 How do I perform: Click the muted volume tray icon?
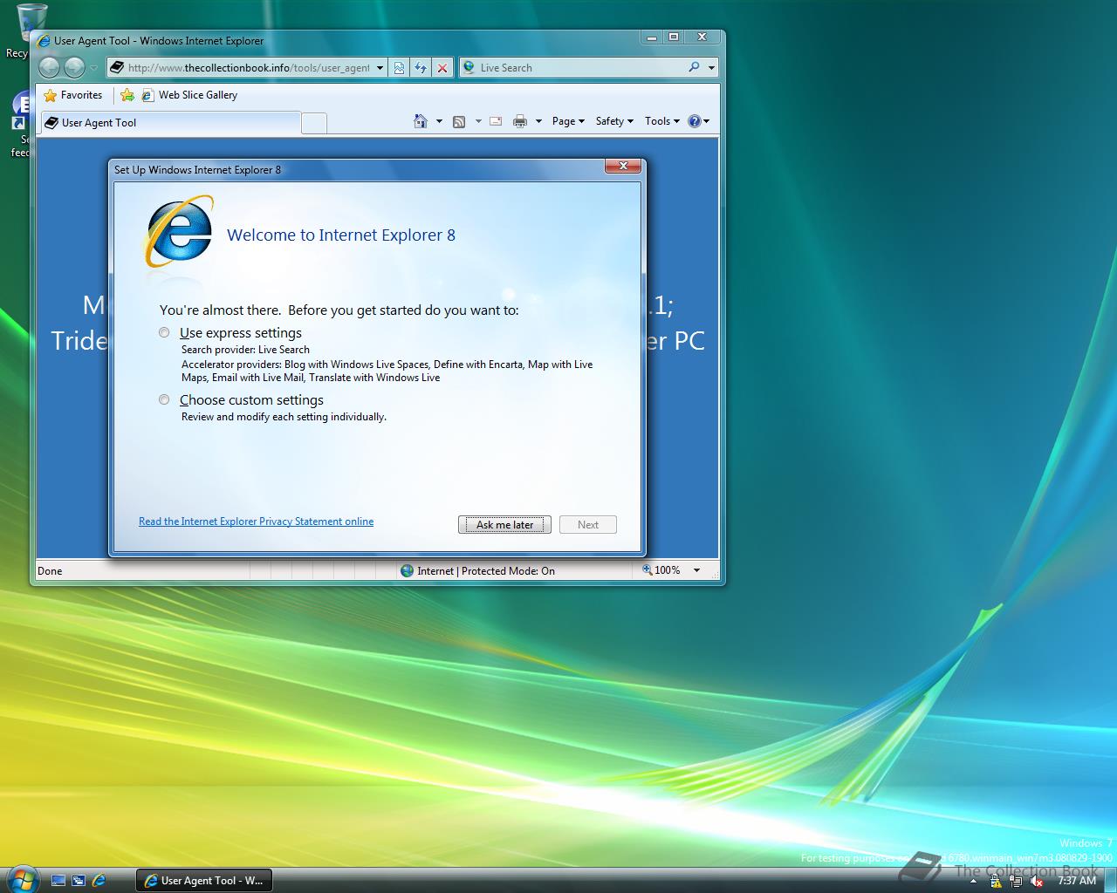point(1037,881)
